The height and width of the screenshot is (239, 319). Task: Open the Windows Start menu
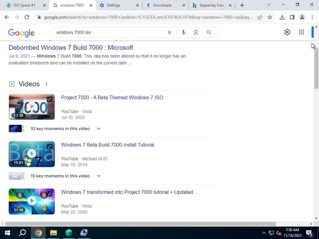point(7,233)
